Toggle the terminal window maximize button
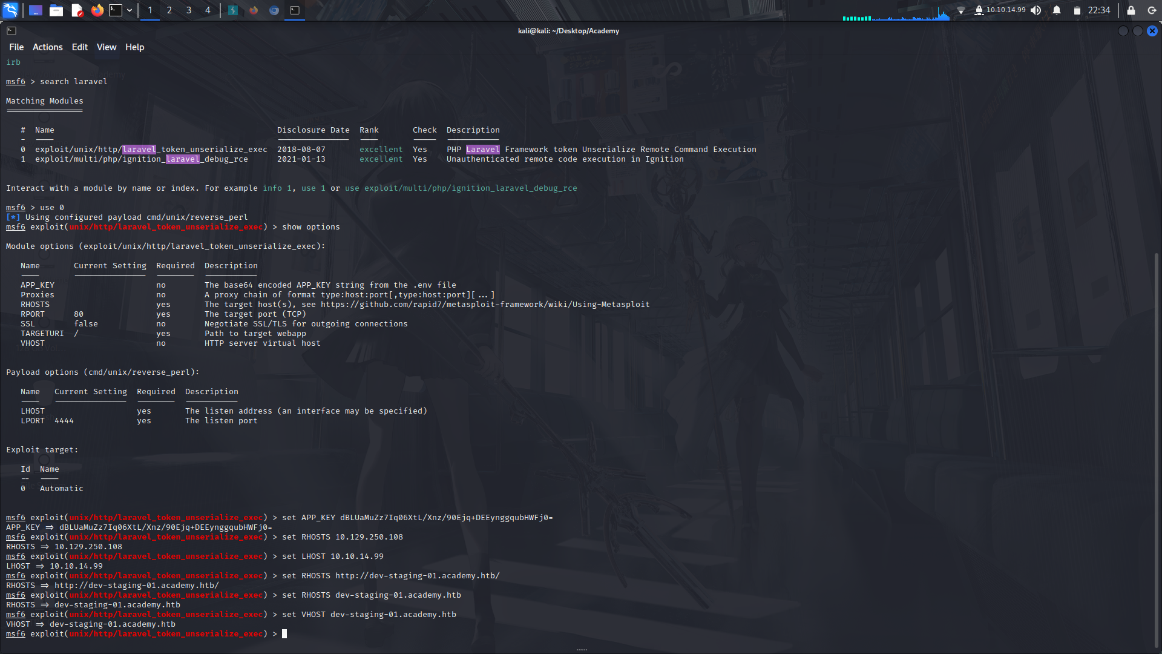The width and height of the screenshot is (1162, 654). pyautogui.click(x=1137, y=31)
